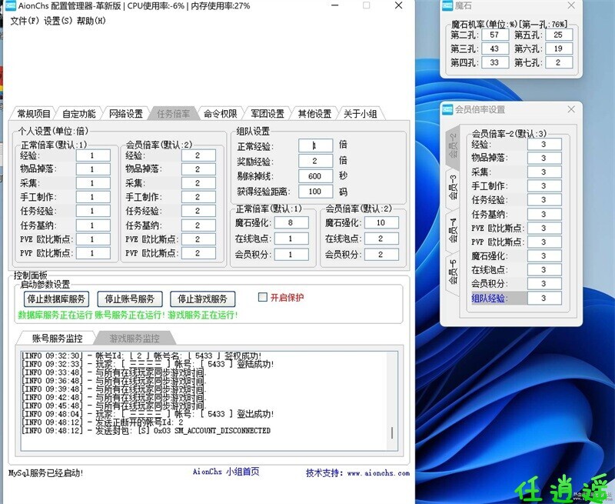Click the icon on the 会员倍率设置 window

[x=447, y=109]
